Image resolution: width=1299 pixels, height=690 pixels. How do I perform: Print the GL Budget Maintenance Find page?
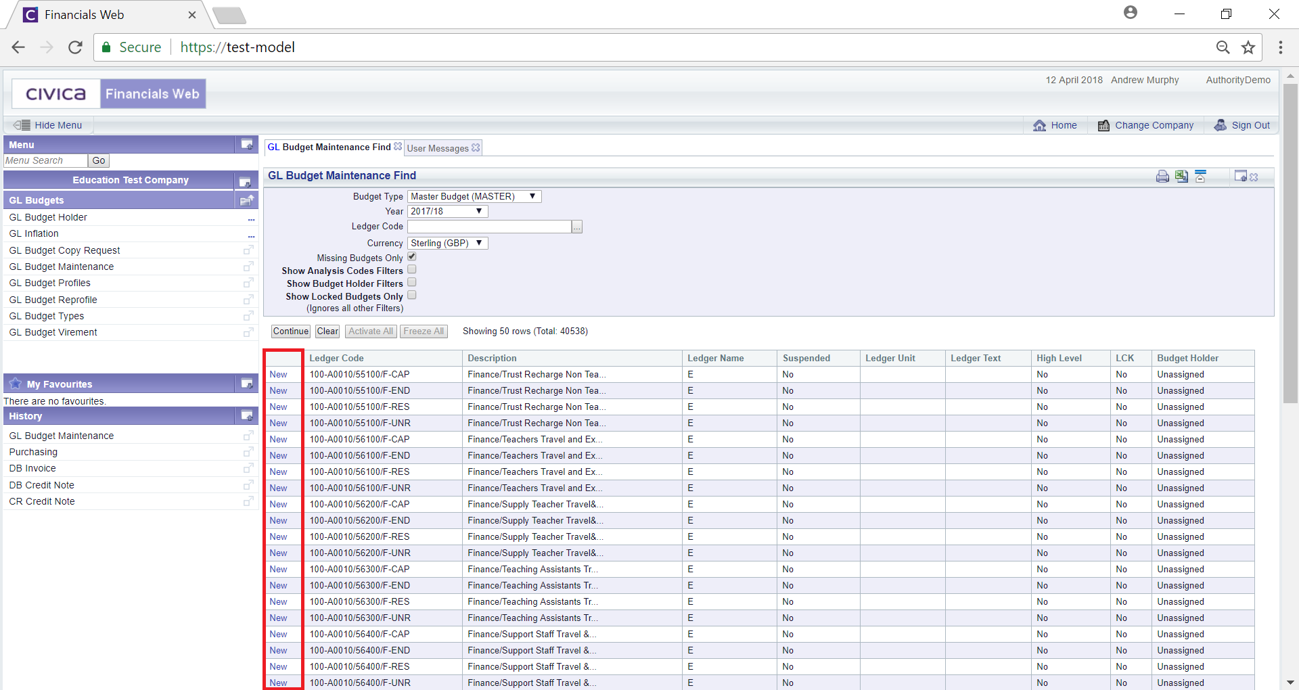(1162, 177)
